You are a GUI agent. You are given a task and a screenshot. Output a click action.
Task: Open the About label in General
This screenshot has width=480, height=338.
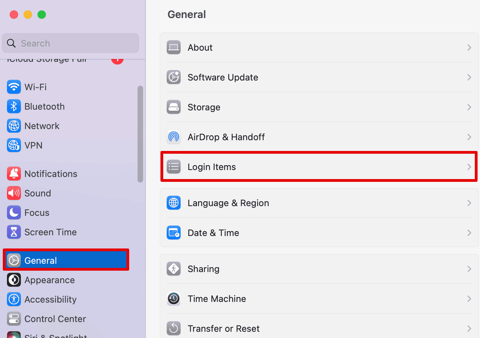click(x=200, y=48)
